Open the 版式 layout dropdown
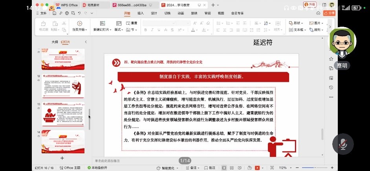Screen dimensions: 370x171 tap(119, 30)
